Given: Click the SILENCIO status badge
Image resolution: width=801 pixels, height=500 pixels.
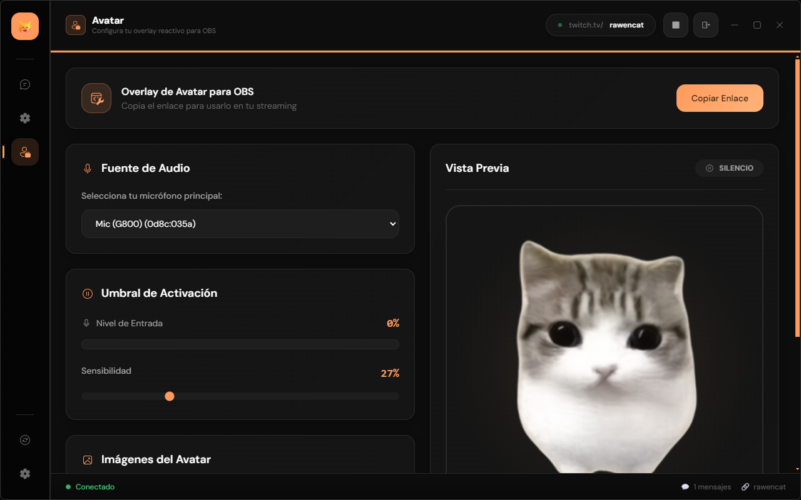Looking at the screenshot, I should [x=729, y=168].
